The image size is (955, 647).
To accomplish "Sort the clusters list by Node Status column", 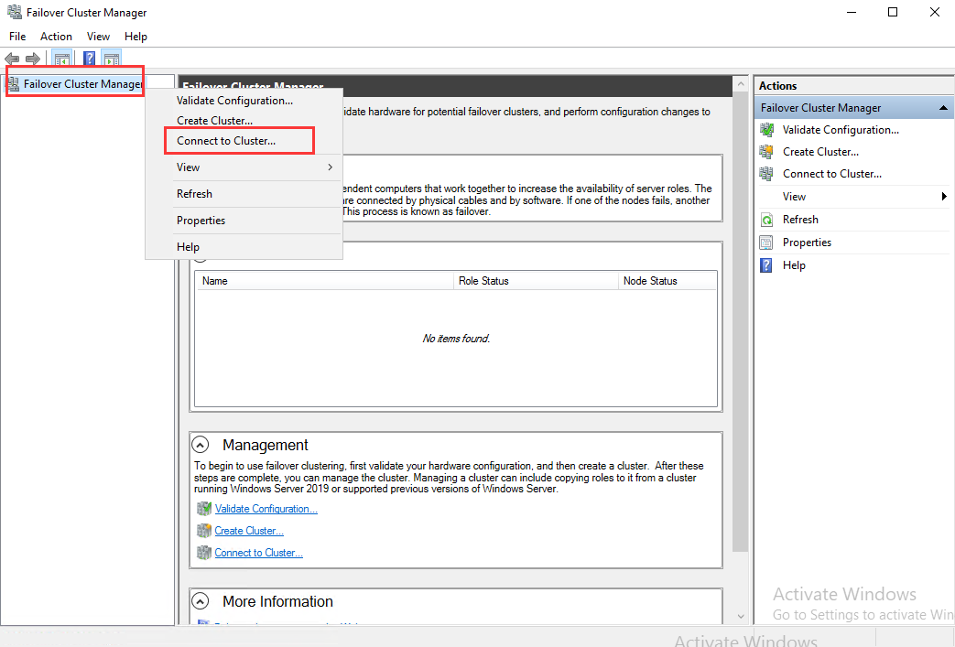I will tap(667, 281).
